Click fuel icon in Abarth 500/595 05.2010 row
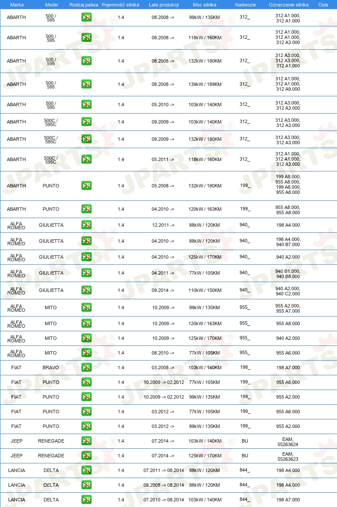 pyautogui.click(x=86, y=105)
